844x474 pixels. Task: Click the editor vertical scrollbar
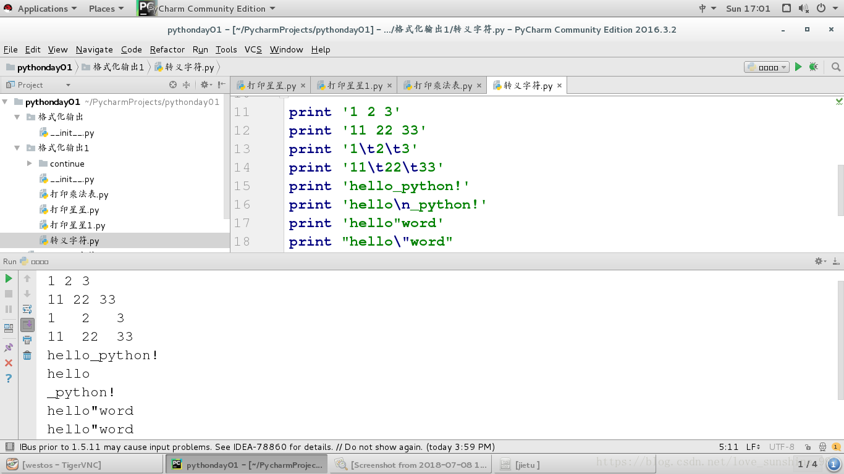click(x=840, y=191)
